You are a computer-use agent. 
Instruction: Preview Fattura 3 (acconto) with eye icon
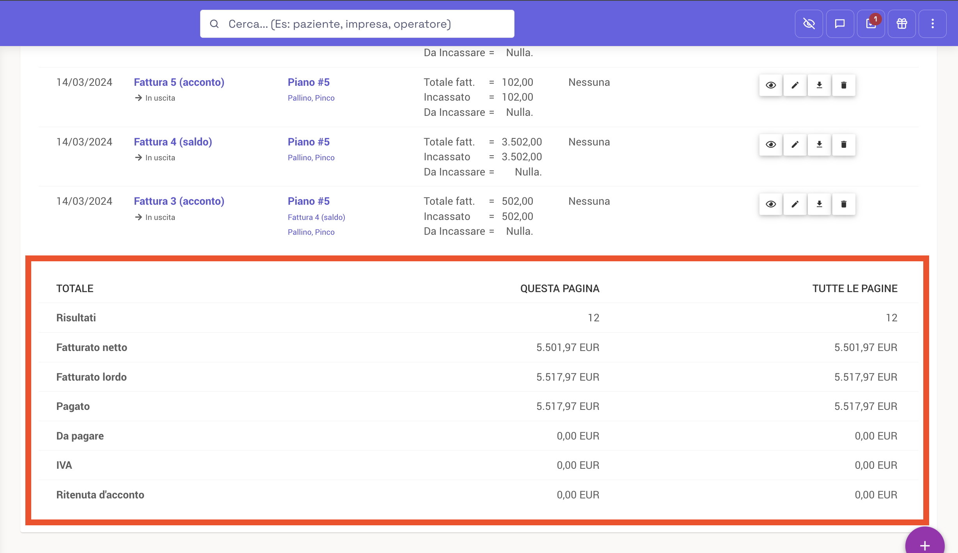coord(770,204)
